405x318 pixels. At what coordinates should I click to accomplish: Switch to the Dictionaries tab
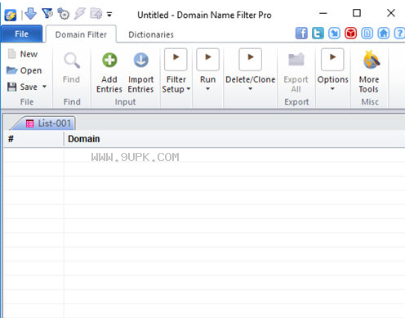[x=151, y=34]
